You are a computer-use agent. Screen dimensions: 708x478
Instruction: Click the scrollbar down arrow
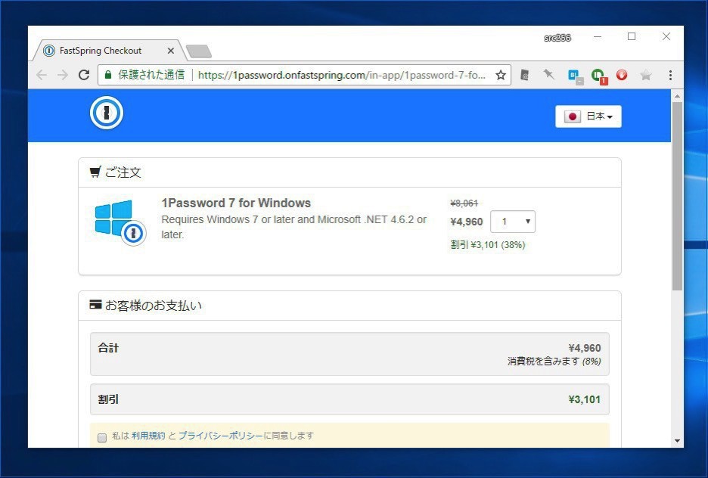coord(677,440)
